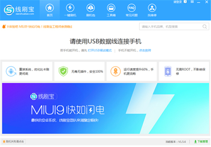Open 下载管理 download manager
The image size is (211, 147).
click(201, 142)
